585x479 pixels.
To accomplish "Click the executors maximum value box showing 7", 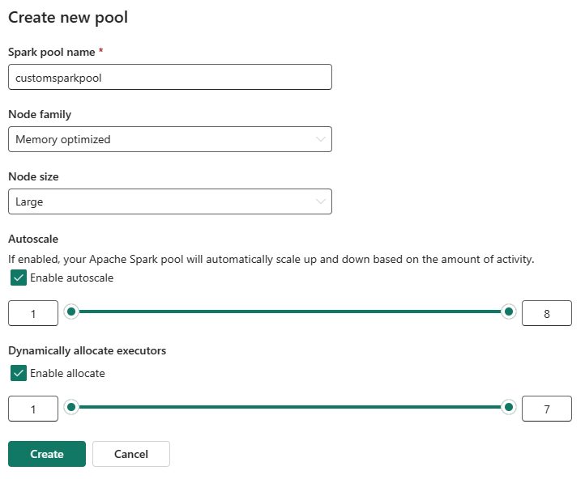I will [x=547, y=409].
